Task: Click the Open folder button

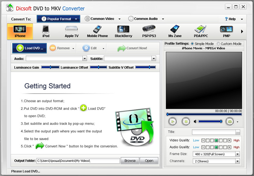Action: (x=149, y=161)
